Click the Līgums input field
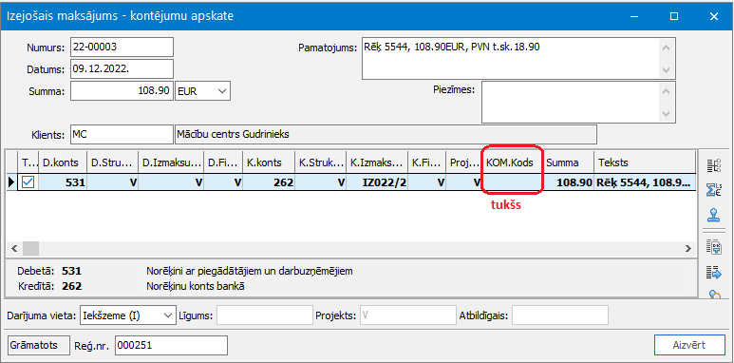This screenshot has width=734, height=363. coord(265,315)
